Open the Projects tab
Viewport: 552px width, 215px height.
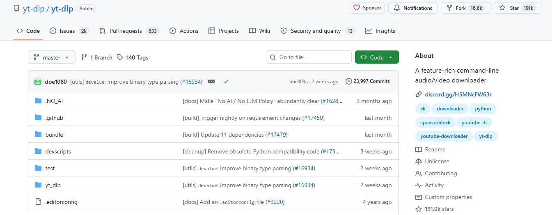[x=224, y=31]
